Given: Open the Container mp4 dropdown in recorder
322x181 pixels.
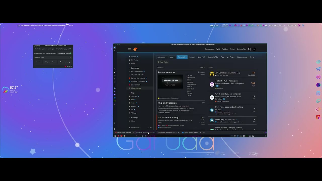Looking at the screenshot, I should click(x=56, y=58).
